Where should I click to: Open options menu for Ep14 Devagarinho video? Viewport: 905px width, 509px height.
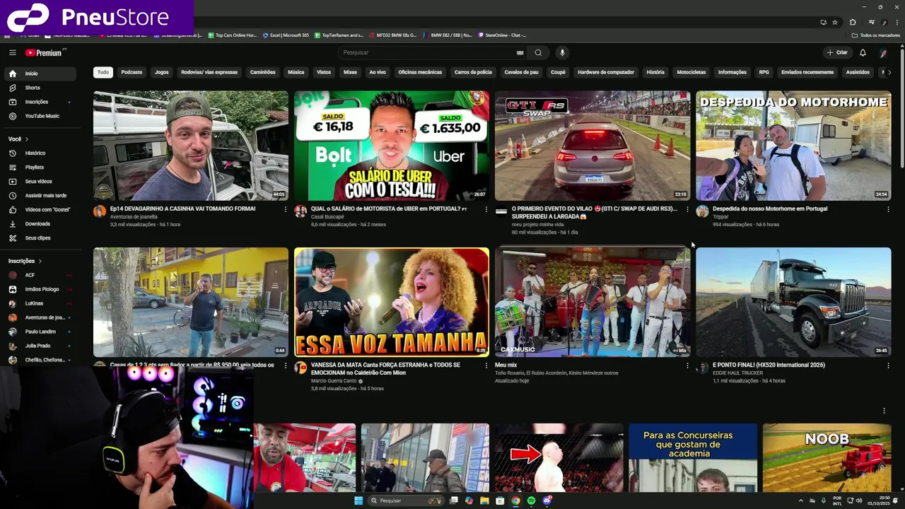coord(286,209)
